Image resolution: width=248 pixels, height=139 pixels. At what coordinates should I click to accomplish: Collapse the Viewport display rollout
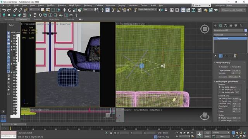223,63
